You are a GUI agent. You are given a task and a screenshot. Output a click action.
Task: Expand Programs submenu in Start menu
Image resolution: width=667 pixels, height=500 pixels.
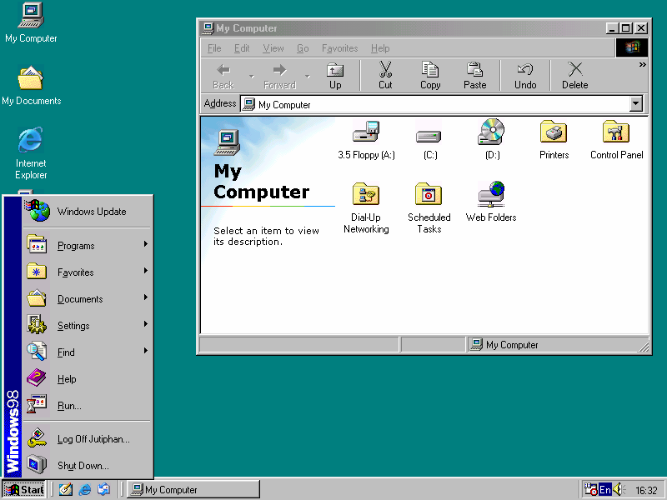87,245
